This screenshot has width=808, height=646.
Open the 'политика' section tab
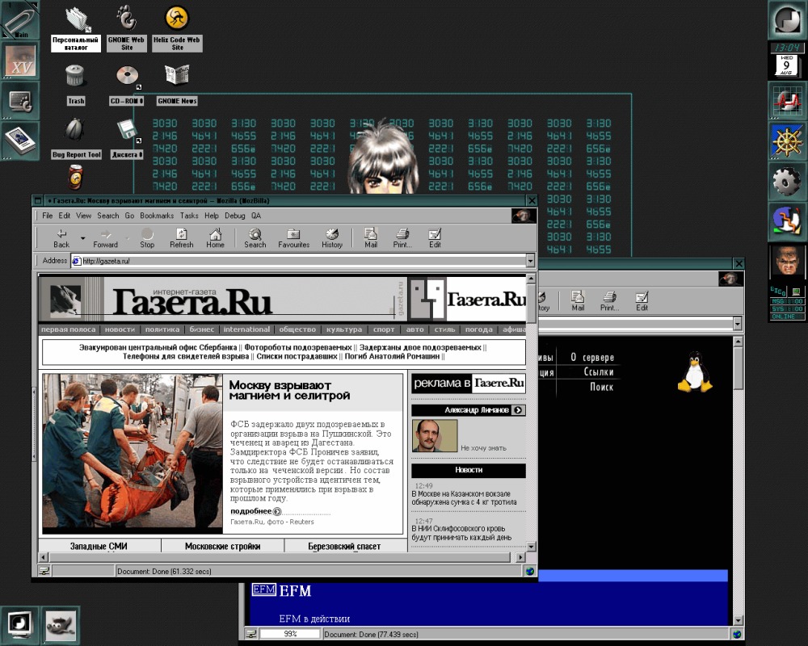pos(162,329)
